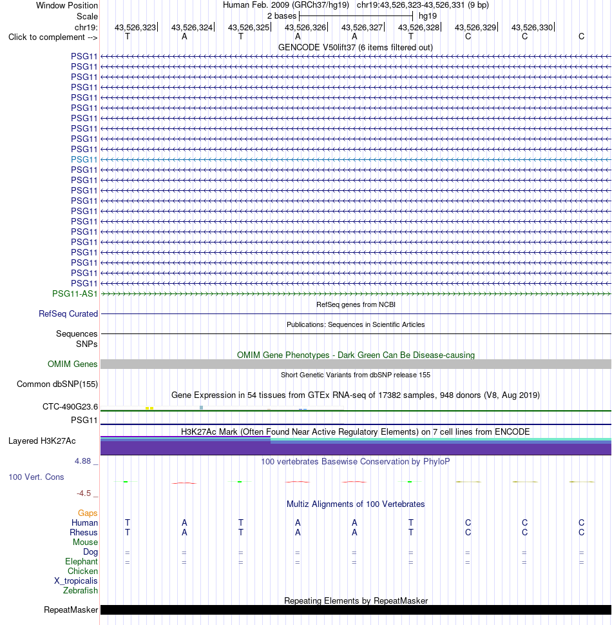
Task: Click the green PSG11-AS1 arrow line
Action: click(x=356, y=293)
